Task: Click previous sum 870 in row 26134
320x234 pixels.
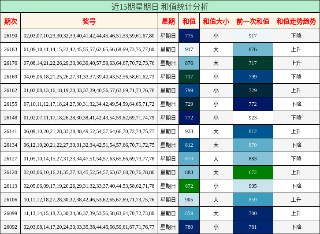Action: tap(253, 145)
